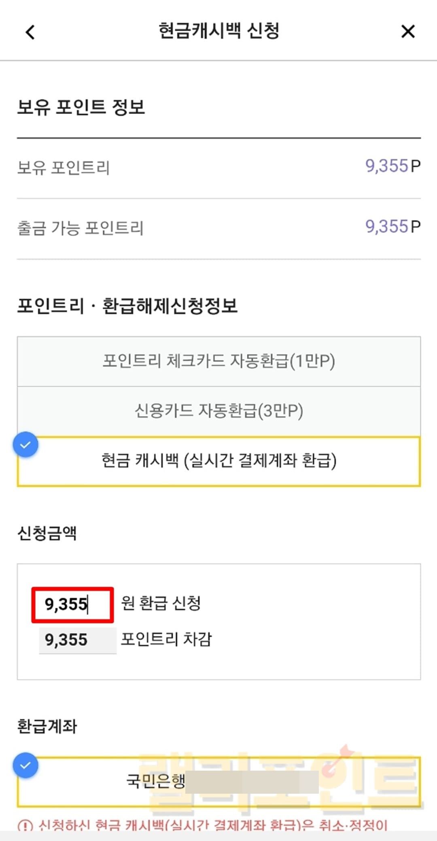Select 현금 캐시백 (실시간 결제계좌 환급)
This screenshot has height=841, width=437.
[218, 461]
